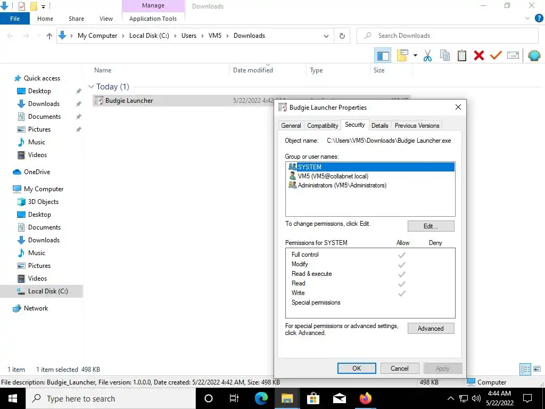Select the Budgie Launcher file

[x=252, y=101]
